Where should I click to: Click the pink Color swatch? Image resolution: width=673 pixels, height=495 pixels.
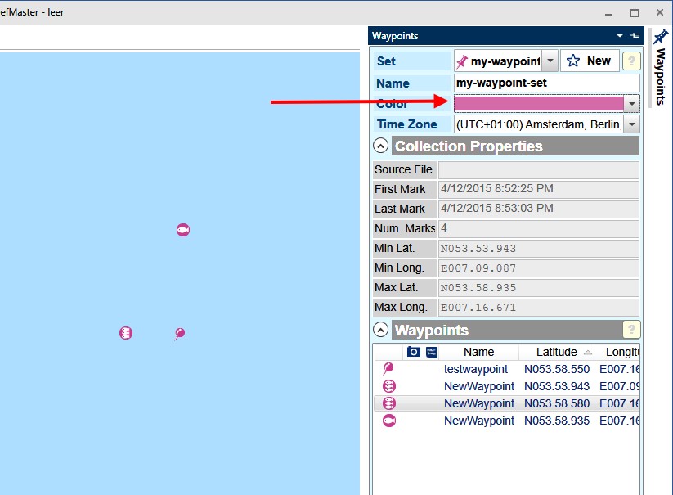coord(538,103)
